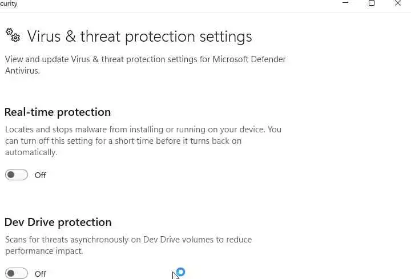Click the window title text in title bar
This screenshot has height=279, width=411.
coord(9,4)
